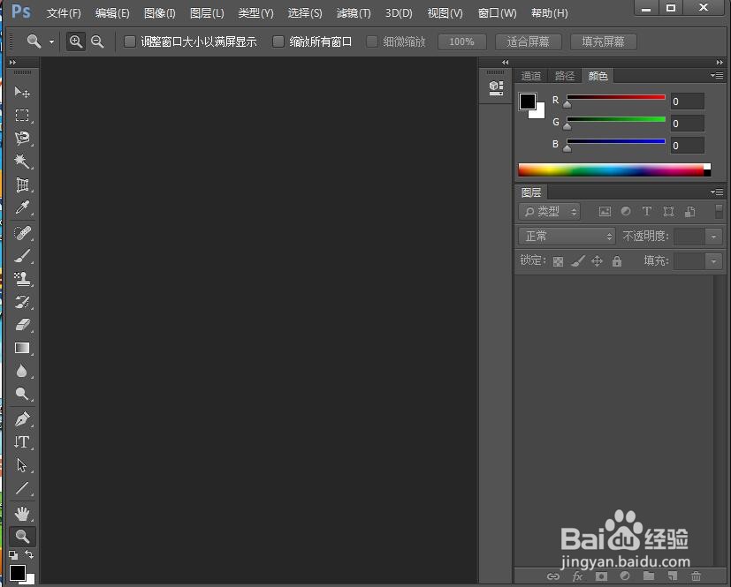Open zoom tool preset picker arrow
Viewport: 731px width, 587px height.
[x=51, y=41]
